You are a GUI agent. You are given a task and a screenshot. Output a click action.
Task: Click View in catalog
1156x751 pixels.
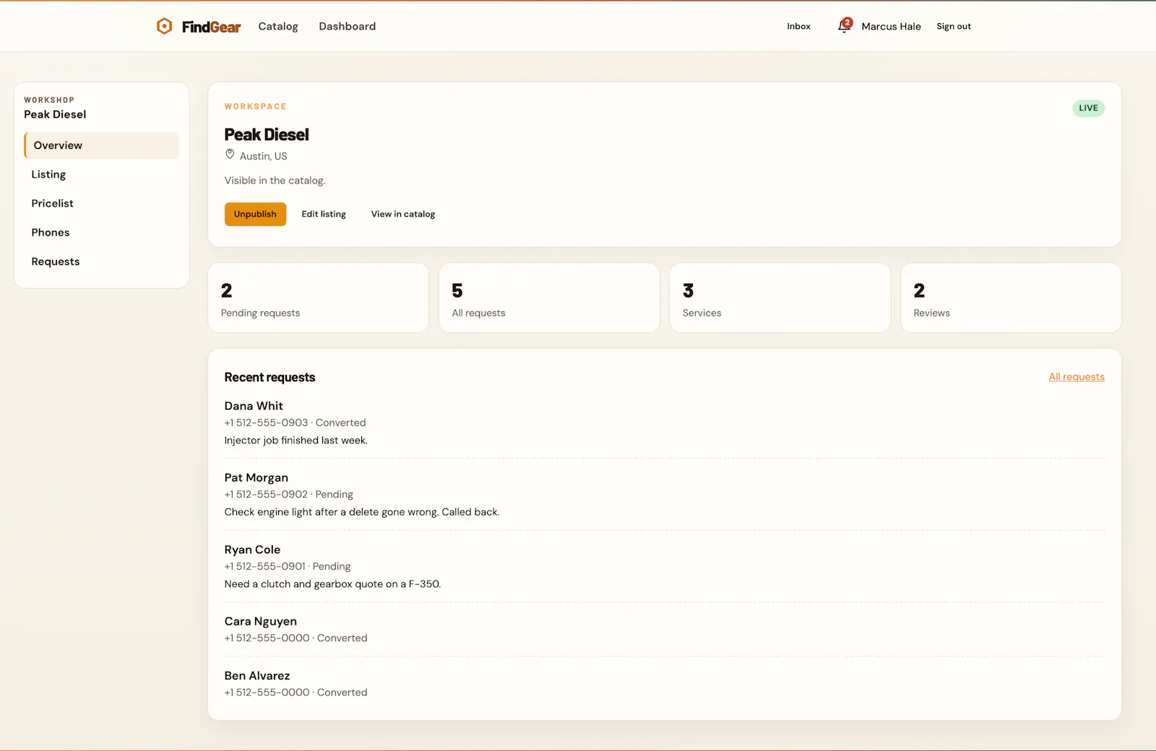403,214
